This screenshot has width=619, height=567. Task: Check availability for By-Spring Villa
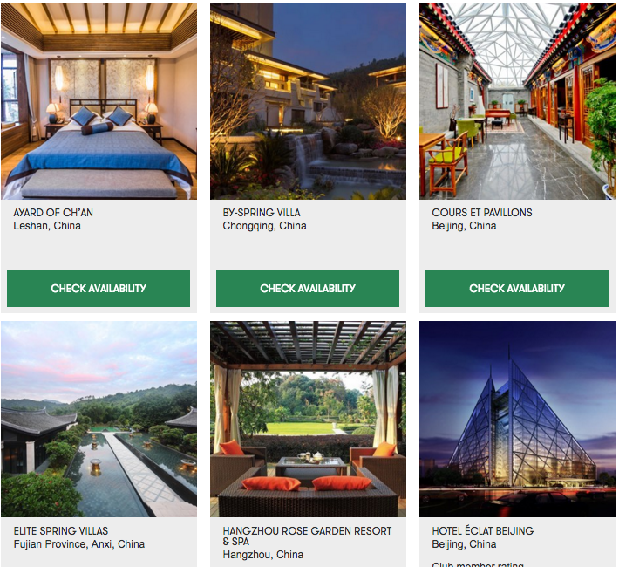click(x=308, y=289)
